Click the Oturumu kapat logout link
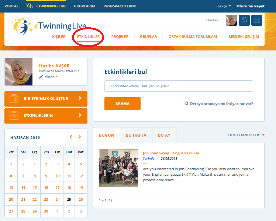Screen dimensions: 276x221 point(251,6)
